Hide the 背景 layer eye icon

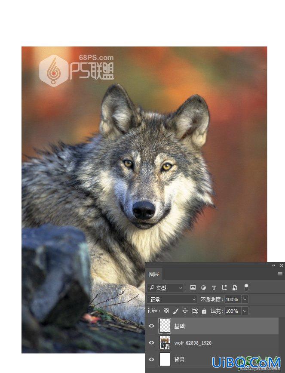[151, 359]
